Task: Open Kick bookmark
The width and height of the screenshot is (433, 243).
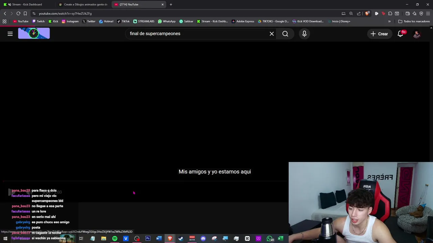Action: tap(53, 21)
